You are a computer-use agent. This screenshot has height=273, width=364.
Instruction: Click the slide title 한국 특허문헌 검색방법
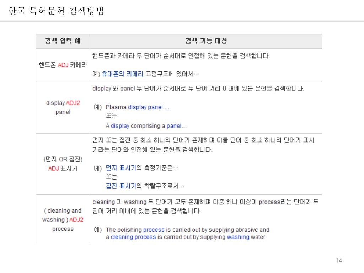point(56,11)
